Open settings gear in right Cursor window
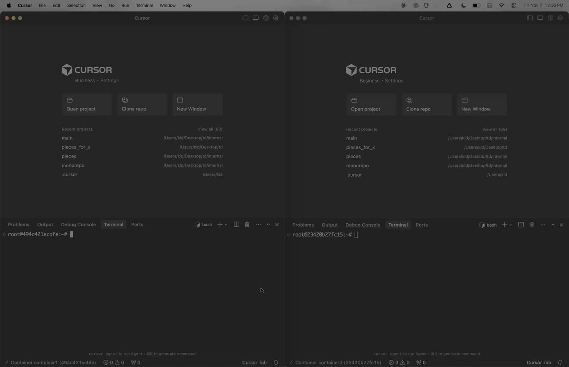The height and width of the screenshot is (367, 569). (561, 18)
